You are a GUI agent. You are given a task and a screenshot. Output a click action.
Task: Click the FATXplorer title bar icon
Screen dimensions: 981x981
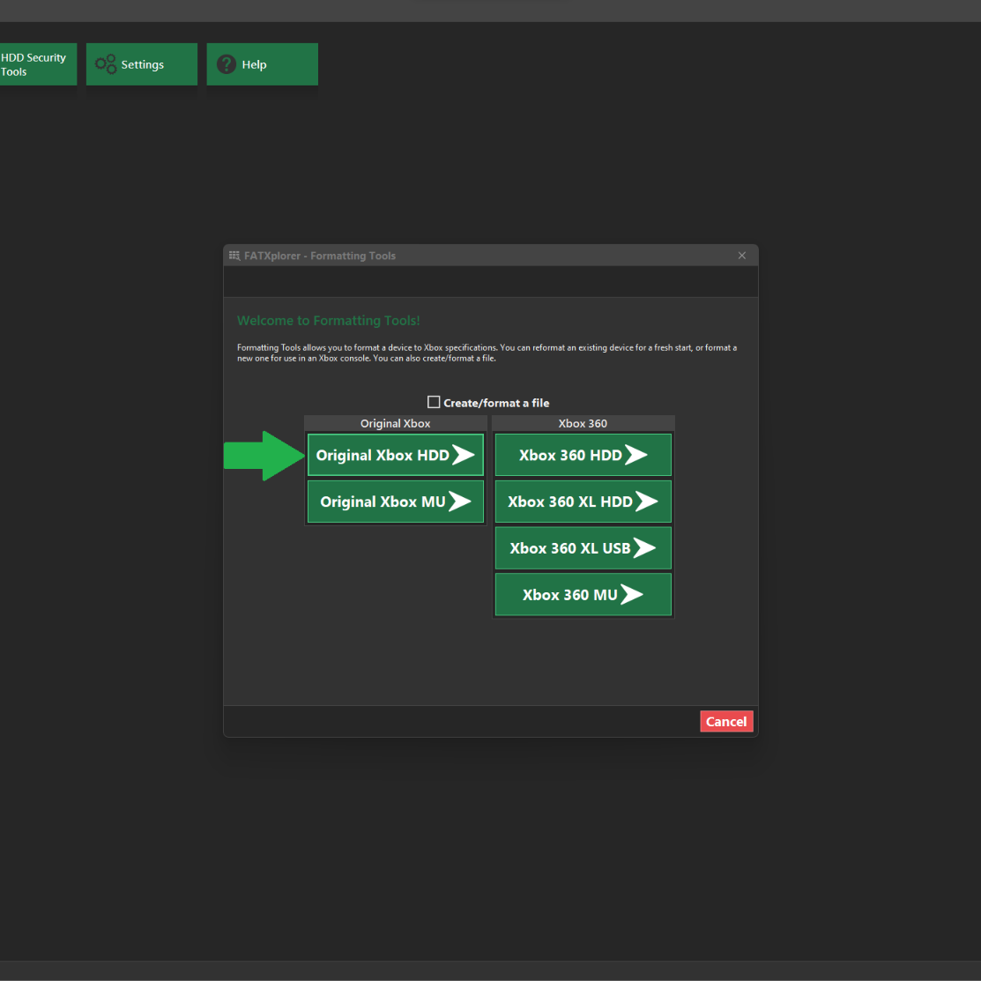coord(234,256)
